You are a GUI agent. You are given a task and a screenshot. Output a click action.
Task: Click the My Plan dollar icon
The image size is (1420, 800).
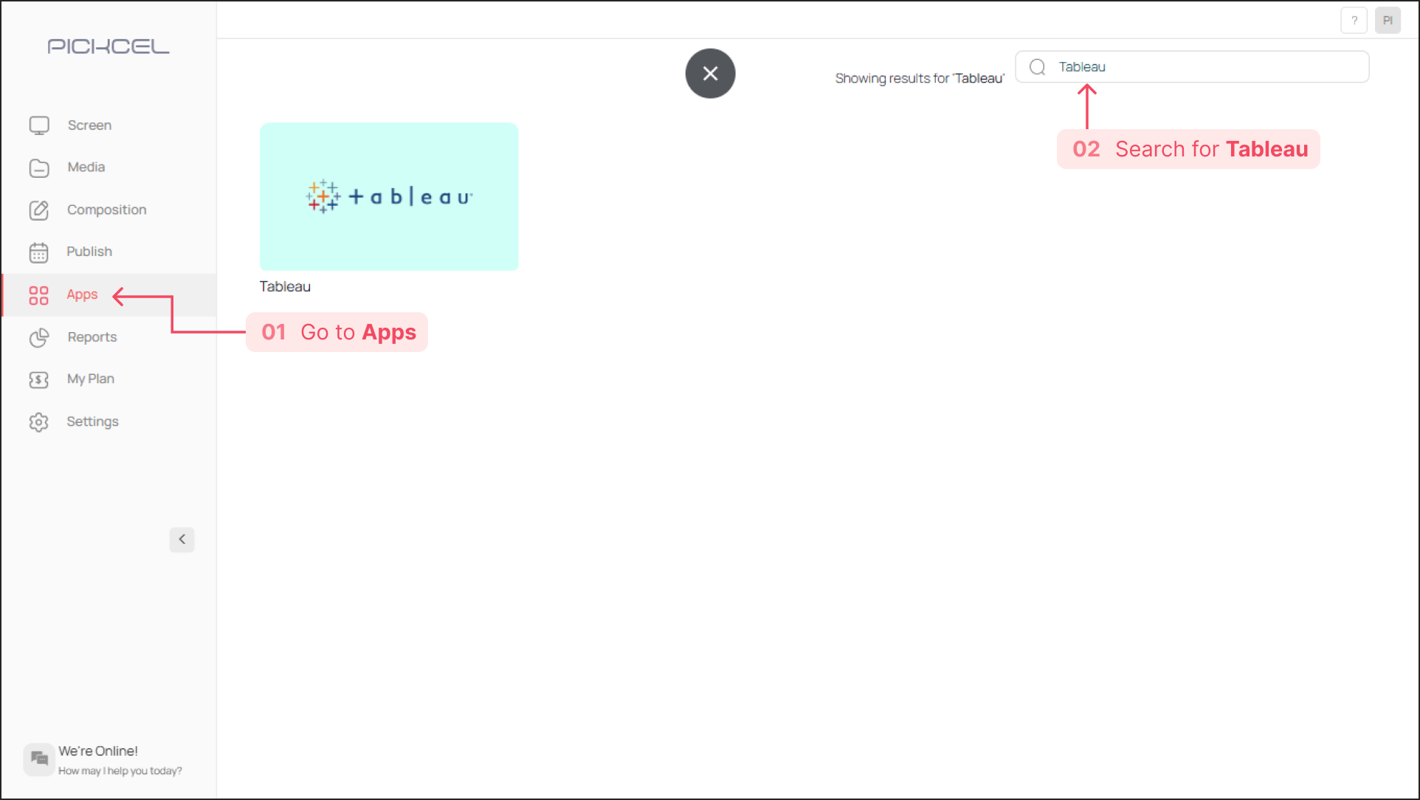(x=39, y=379)
